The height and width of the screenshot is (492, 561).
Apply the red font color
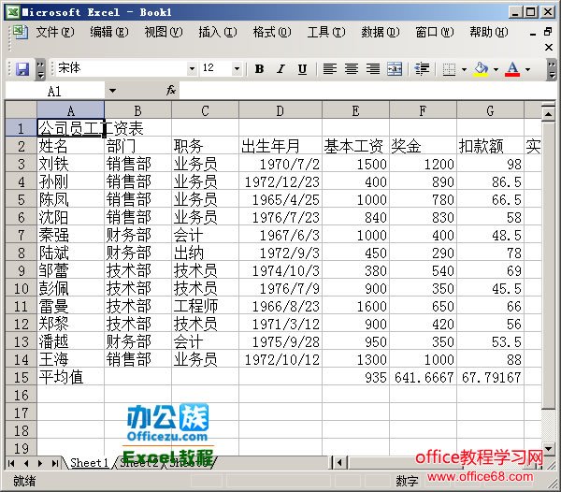point(512,69)
